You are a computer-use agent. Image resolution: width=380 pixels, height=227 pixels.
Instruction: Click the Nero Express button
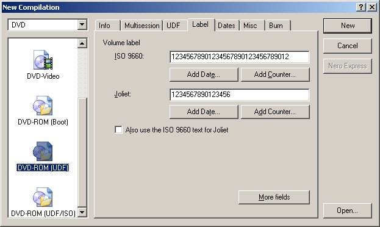348,66
